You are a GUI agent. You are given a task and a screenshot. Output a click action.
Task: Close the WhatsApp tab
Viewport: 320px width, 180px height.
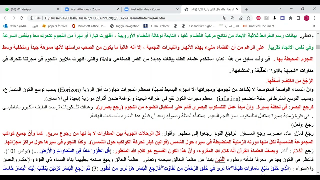[x=58, y=9]
